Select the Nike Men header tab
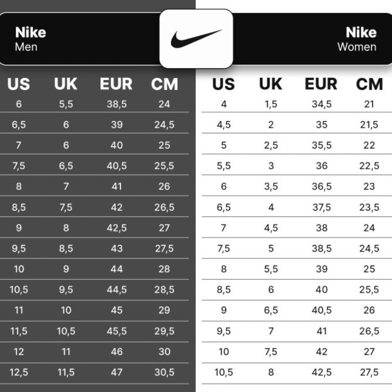The height and width of the screenshot is (392, 392). point(31,39)
